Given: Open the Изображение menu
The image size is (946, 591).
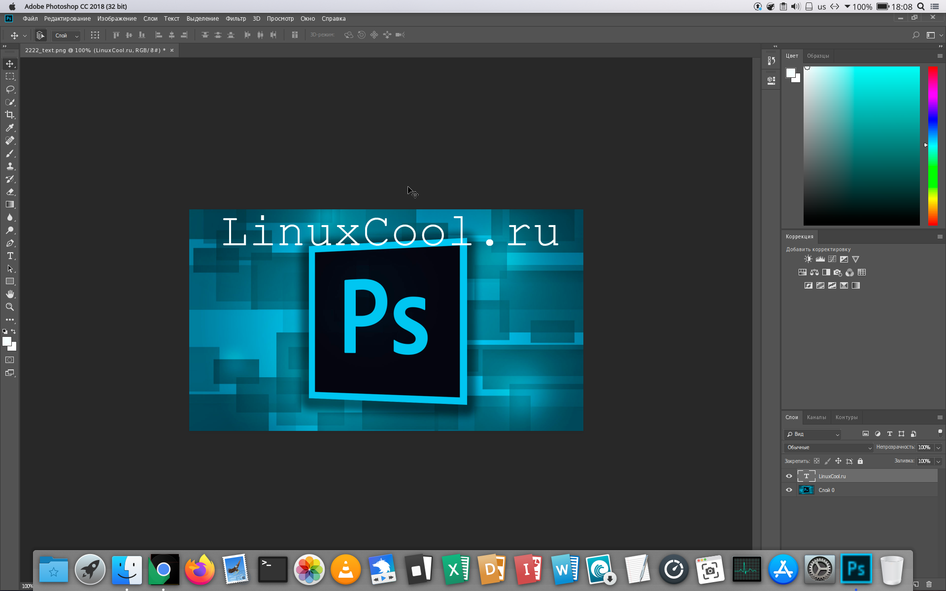Looking at the screenshot, I should click(117, 19).
